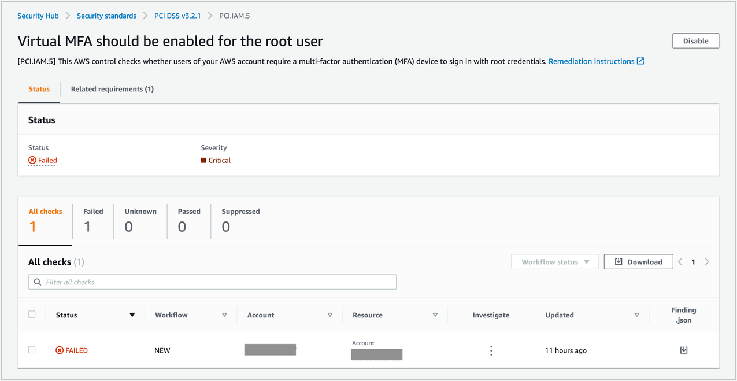Open the Finding .json download icon

(684, 350)
